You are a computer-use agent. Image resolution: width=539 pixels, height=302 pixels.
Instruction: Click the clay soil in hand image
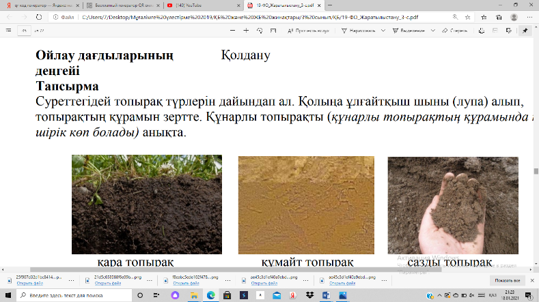(x=453, y=205)
